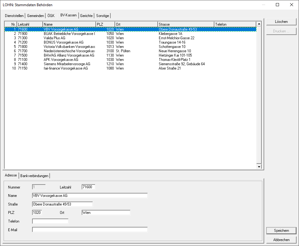Click into the Telefon input field

click(50, 221)
